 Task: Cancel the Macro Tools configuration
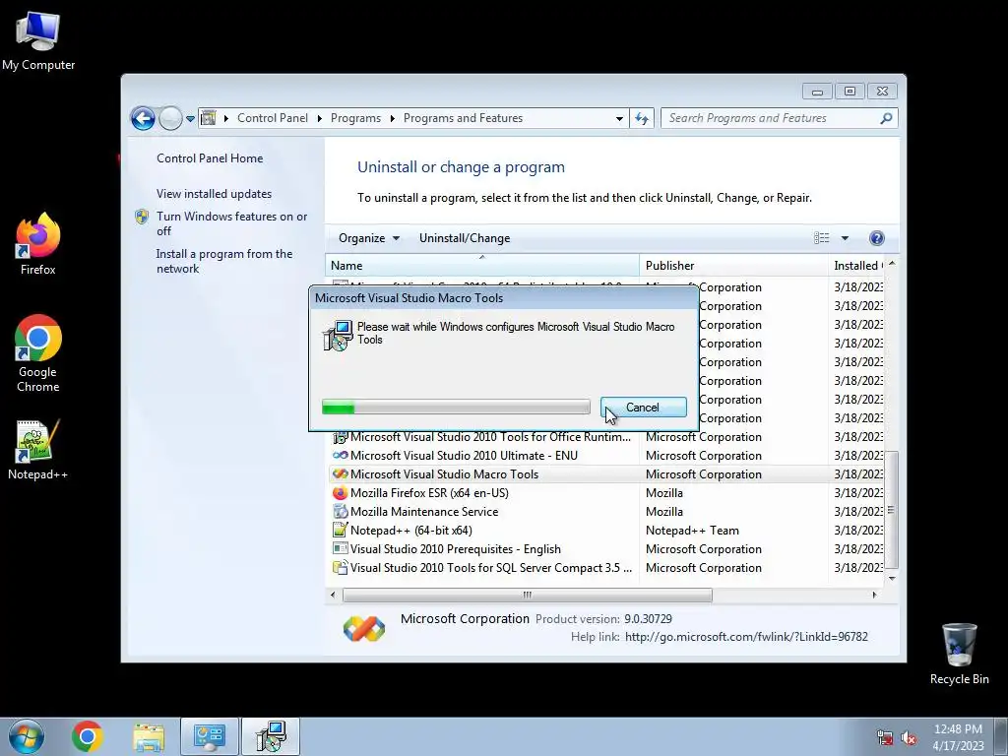point(643,408)
